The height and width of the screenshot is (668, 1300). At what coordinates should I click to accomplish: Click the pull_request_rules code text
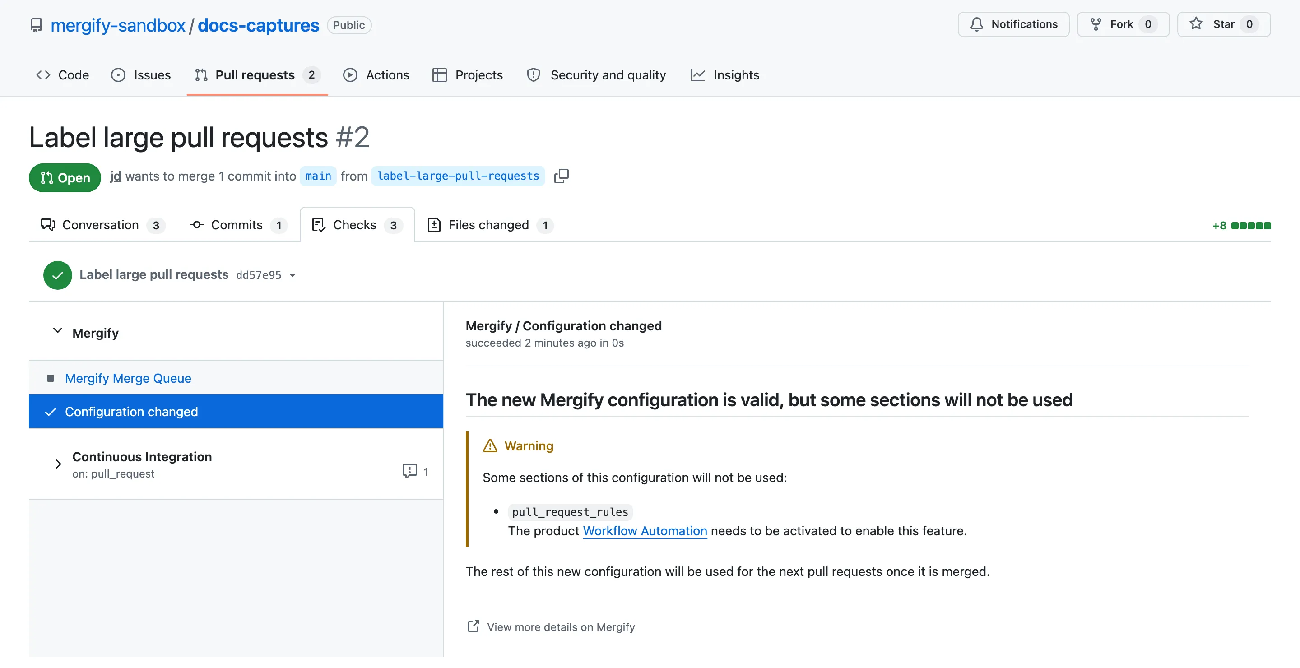tap(570, 511)
